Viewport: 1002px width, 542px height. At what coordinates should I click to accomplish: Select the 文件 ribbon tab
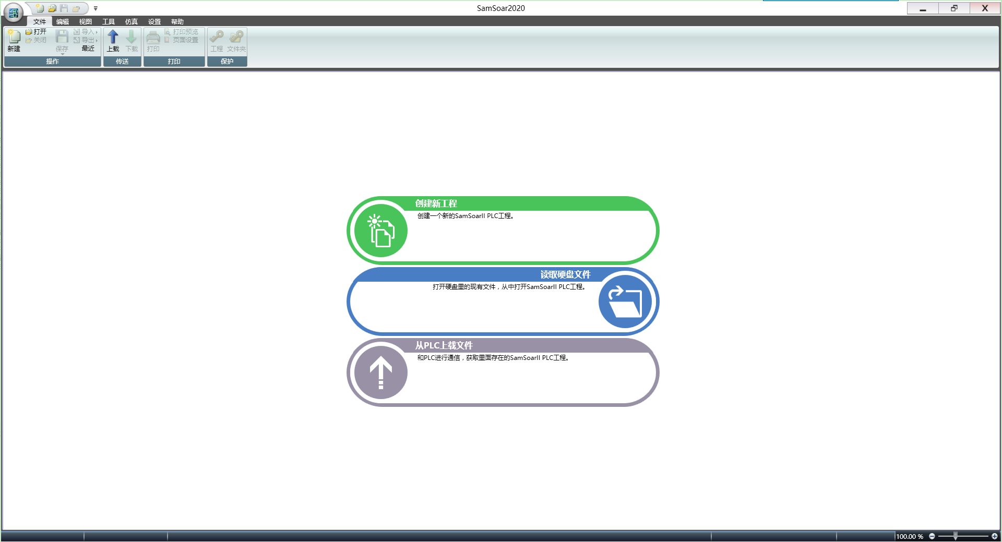[x=40, y=21]
